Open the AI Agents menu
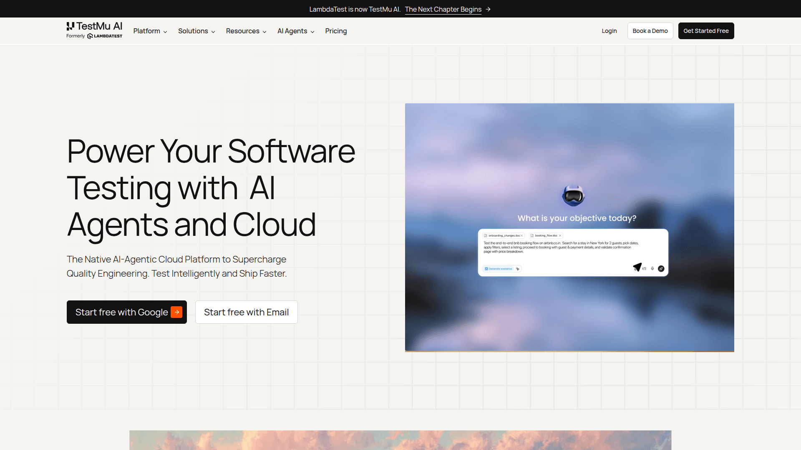 [296, 31]
